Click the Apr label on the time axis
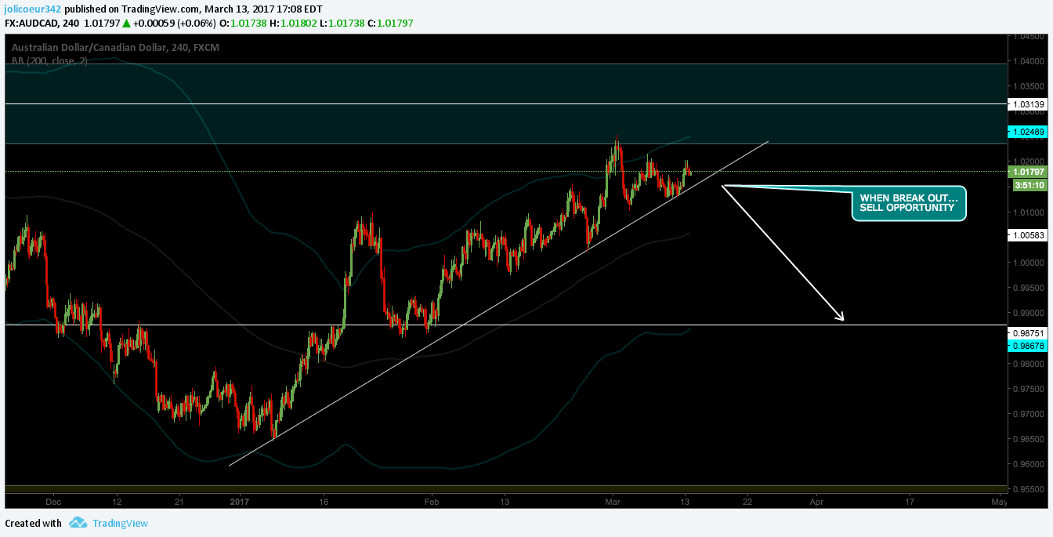1053x537 pixels. tap(817, 500)
